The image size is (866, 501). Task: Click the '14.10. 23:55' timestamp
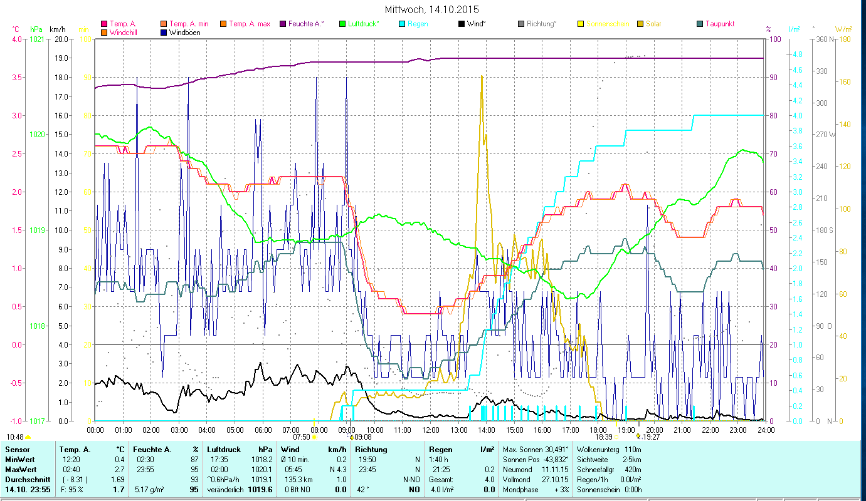[28, 489]
